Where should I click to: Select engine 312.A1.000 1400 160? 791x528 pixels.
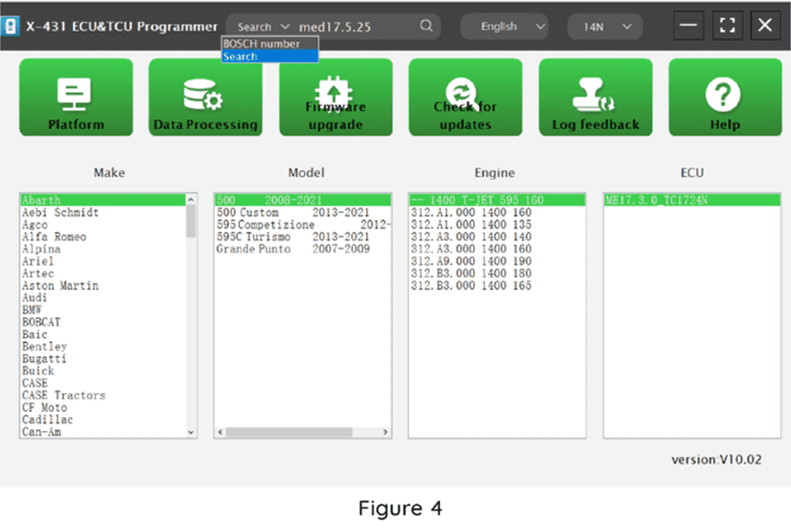point(497,212)
